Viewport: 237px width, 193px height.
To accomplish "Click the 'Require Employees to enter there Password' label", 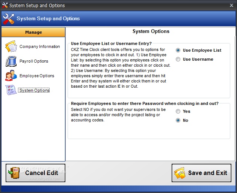I will click(145, 103).
